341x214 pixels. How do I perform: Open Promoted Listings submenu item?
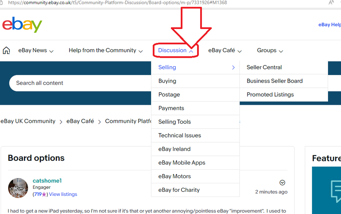[284, 95]
